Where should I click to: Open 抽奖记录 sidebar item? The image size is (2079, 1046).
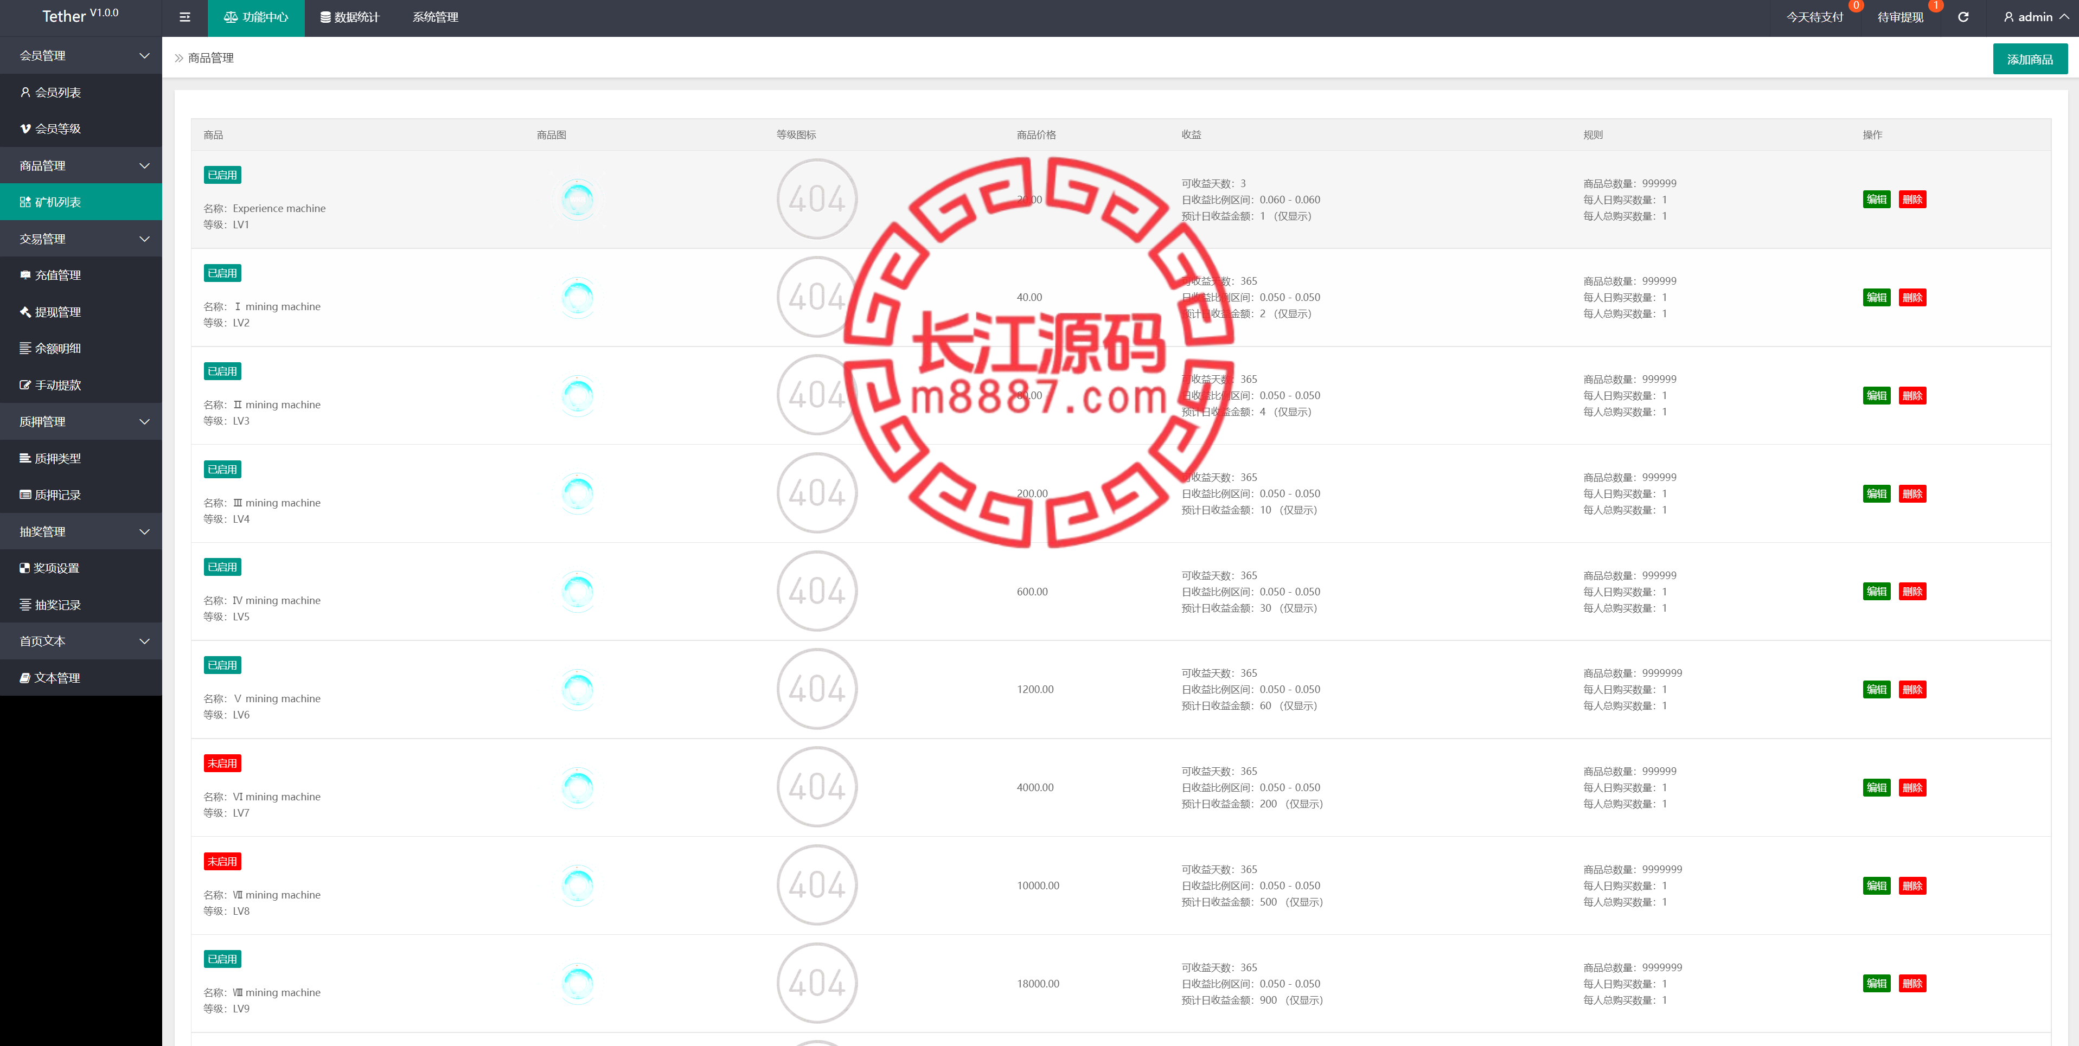(x=81, y=605)
